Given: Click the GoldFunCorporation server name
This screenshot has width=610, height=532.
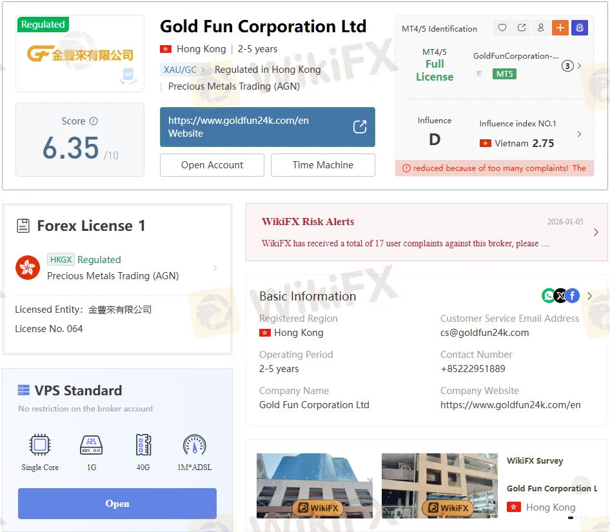Looking at the screenshot, I should pos(516,56).
